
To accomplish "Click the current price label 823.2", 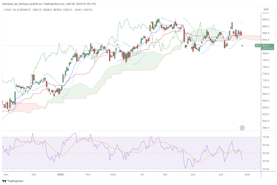I will (266, 45).
